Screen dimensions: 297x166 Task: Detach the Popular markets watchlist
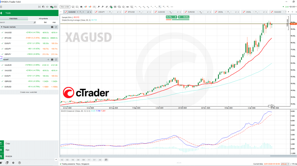[56, 27]
